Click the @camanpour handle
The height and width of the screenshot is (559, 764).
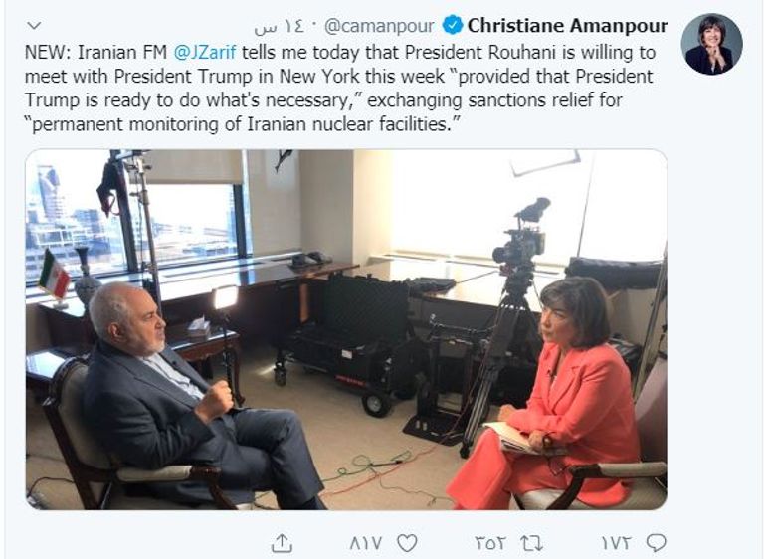(379, 26)
